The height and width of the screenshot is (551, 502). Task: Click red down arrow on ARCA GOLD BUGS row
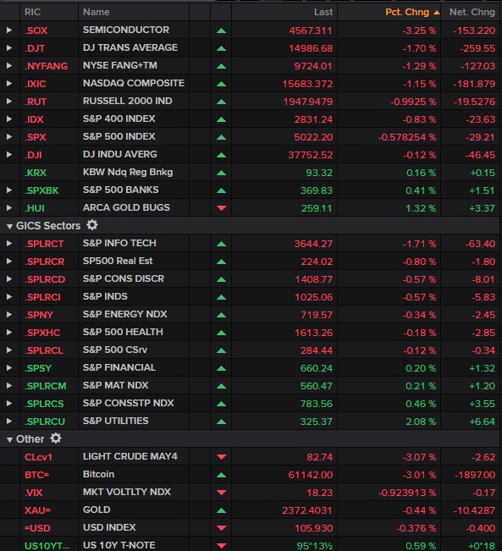click(221, 208)
